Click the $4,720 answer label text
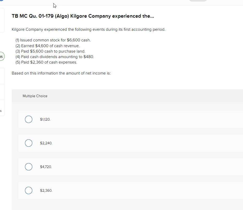 tap(46, 167)
